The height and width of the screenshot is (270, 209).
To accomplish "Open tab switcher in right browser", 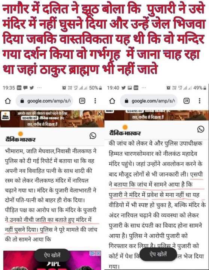I will click(x=187, y=101).
